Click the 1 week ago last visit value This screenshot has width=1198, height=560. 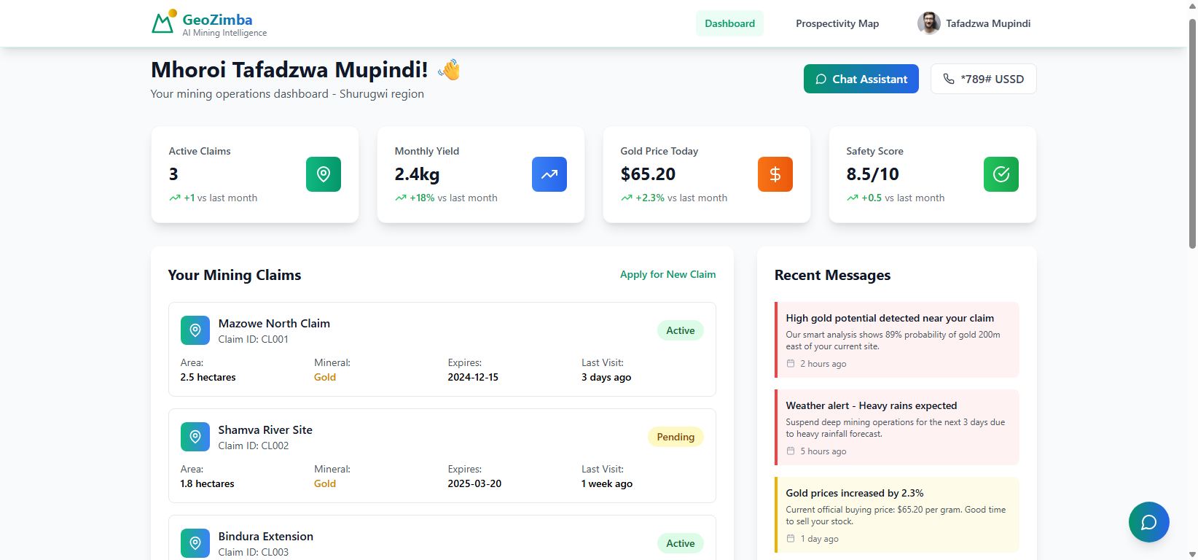click(607, 483)
